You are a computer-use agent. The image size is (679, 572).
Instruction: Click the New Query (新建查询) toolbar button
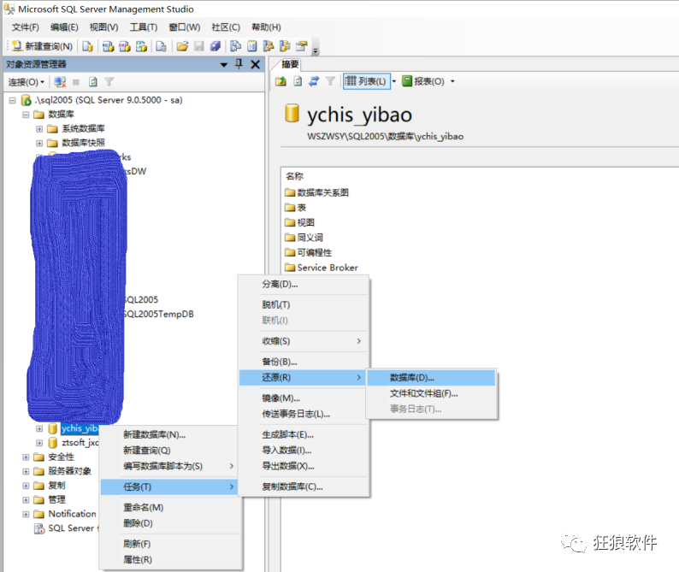coord(42,46)
